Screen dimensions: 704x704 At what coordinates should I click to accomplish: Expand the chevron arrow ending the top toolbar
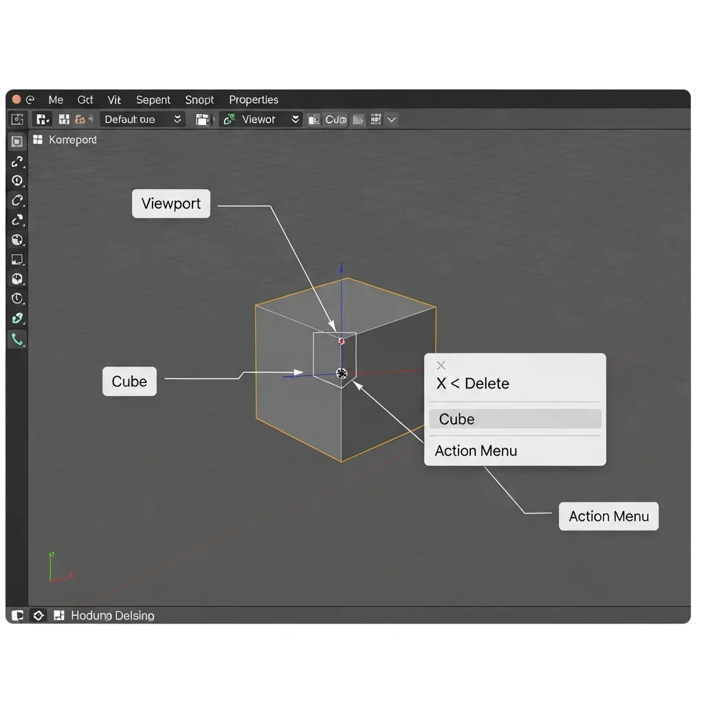click(391, 120)
